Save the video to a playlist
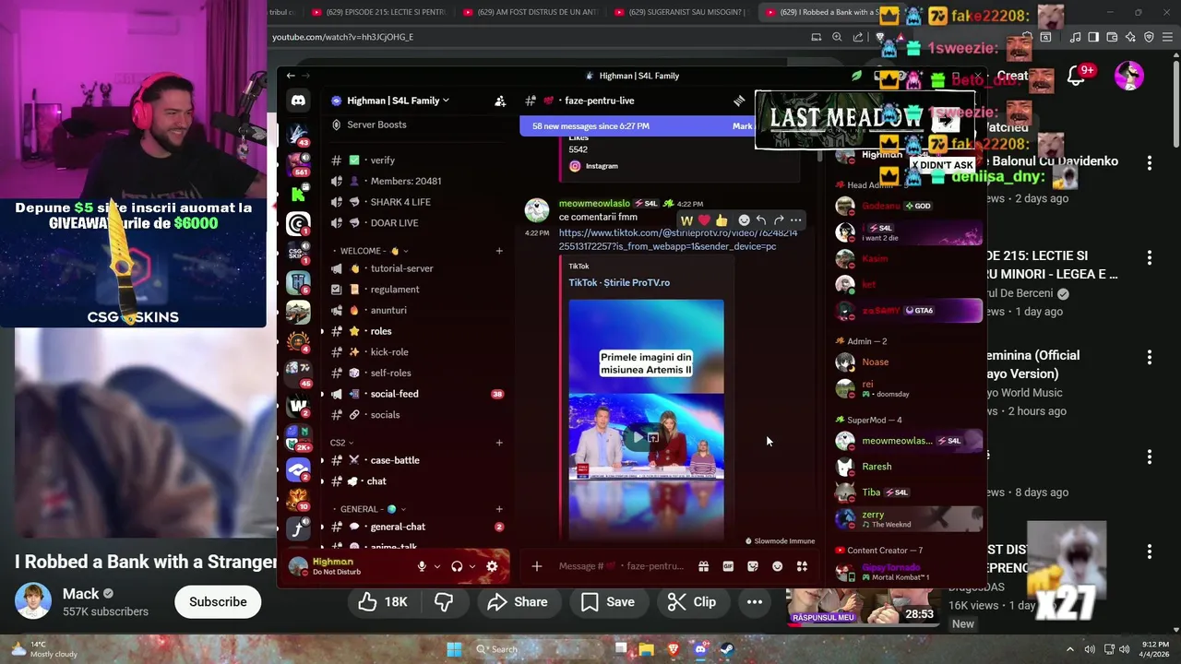 tap(608, 602)
